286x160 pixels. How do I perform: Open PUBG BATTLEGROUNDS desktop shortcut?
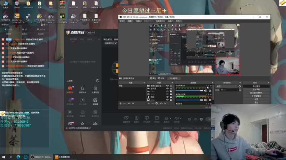(28, 18)
